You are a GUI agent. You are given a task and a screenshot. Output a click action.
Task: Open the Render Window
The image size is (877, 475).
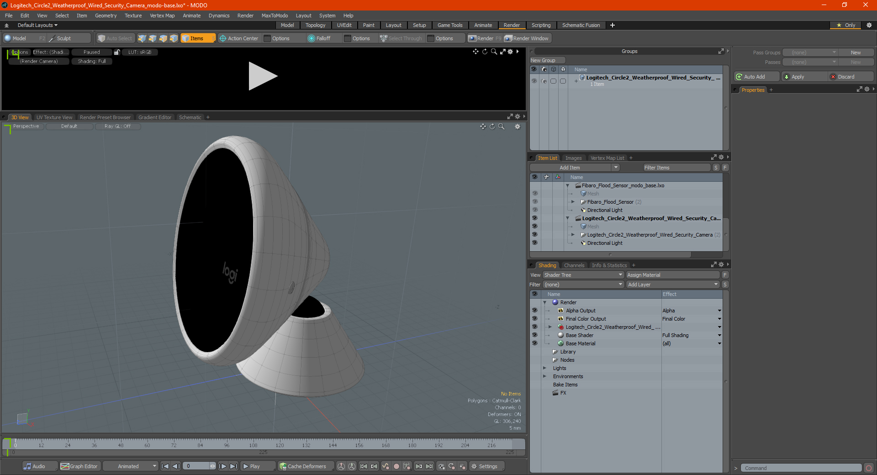point(527,38)
